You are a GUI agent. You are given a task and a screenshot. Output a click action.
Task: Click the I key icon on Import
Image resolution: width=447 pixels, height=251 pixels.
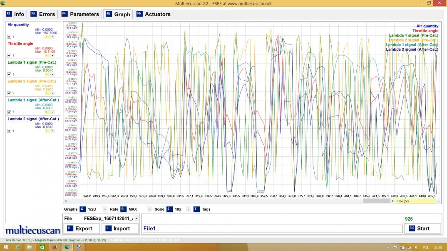click(108, 228)
